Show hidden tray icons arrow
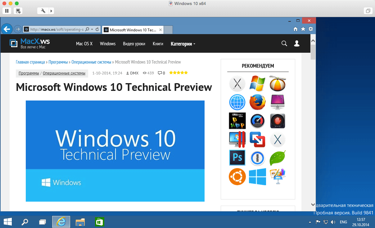 (310, 222)
